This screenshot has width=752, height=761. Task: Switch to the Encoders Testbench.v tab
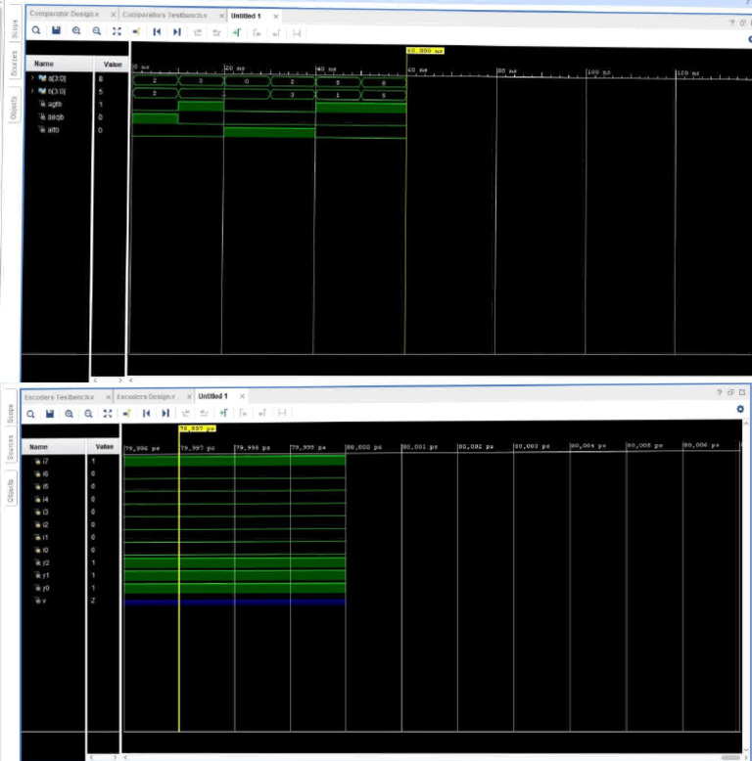[60, 397]
